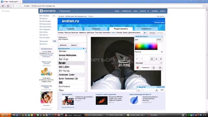The width and height of the screenshot is (208, 117).
Task: Open the gear settings icon in editor toolbar
Action: pyautogui.click(x=144, y=32)
